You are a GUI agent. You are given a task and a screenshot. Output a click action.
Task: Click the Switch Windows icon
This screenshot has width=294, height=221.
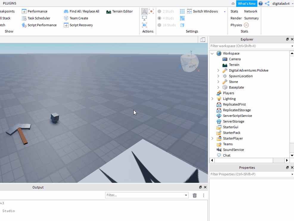189,11
